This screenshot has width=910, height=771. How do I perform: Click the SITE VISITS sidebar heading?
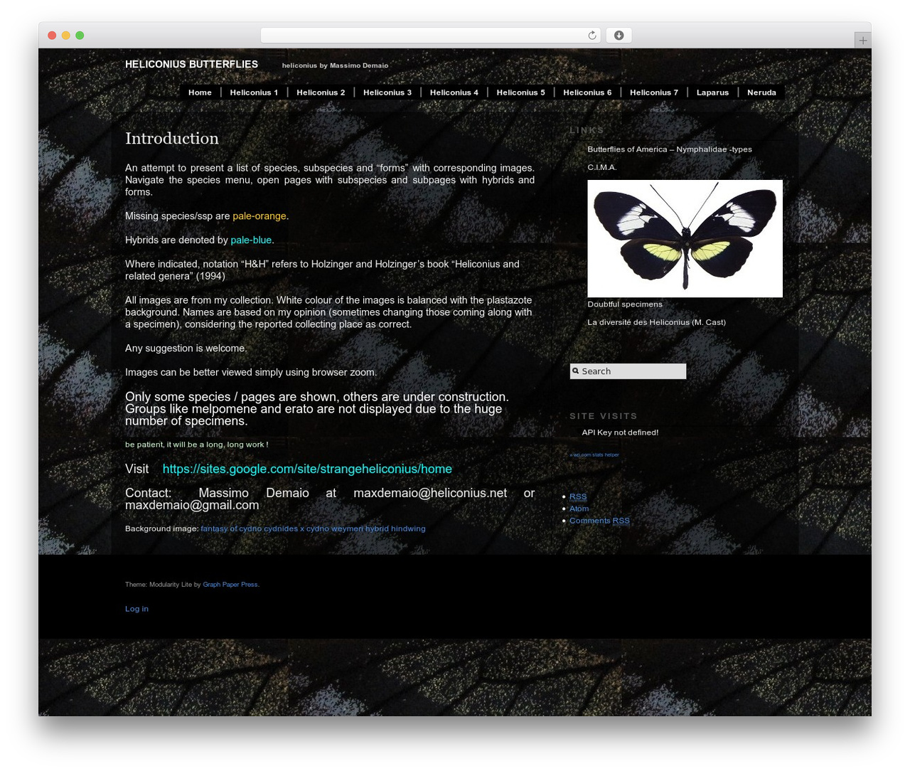click(x=604, y=416)
